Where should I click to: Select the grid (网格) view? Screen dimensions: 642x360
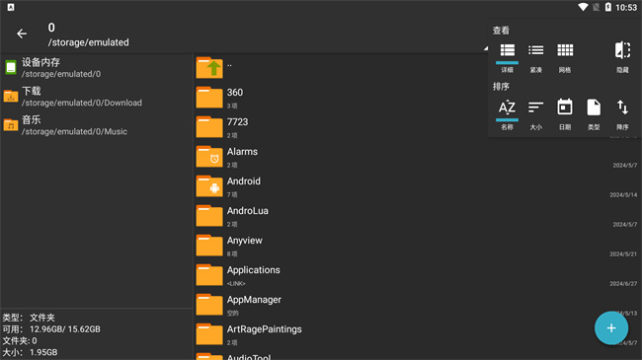[565, 57]
